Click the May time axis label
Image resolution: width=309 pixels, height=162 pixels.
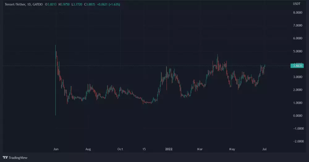232,149
